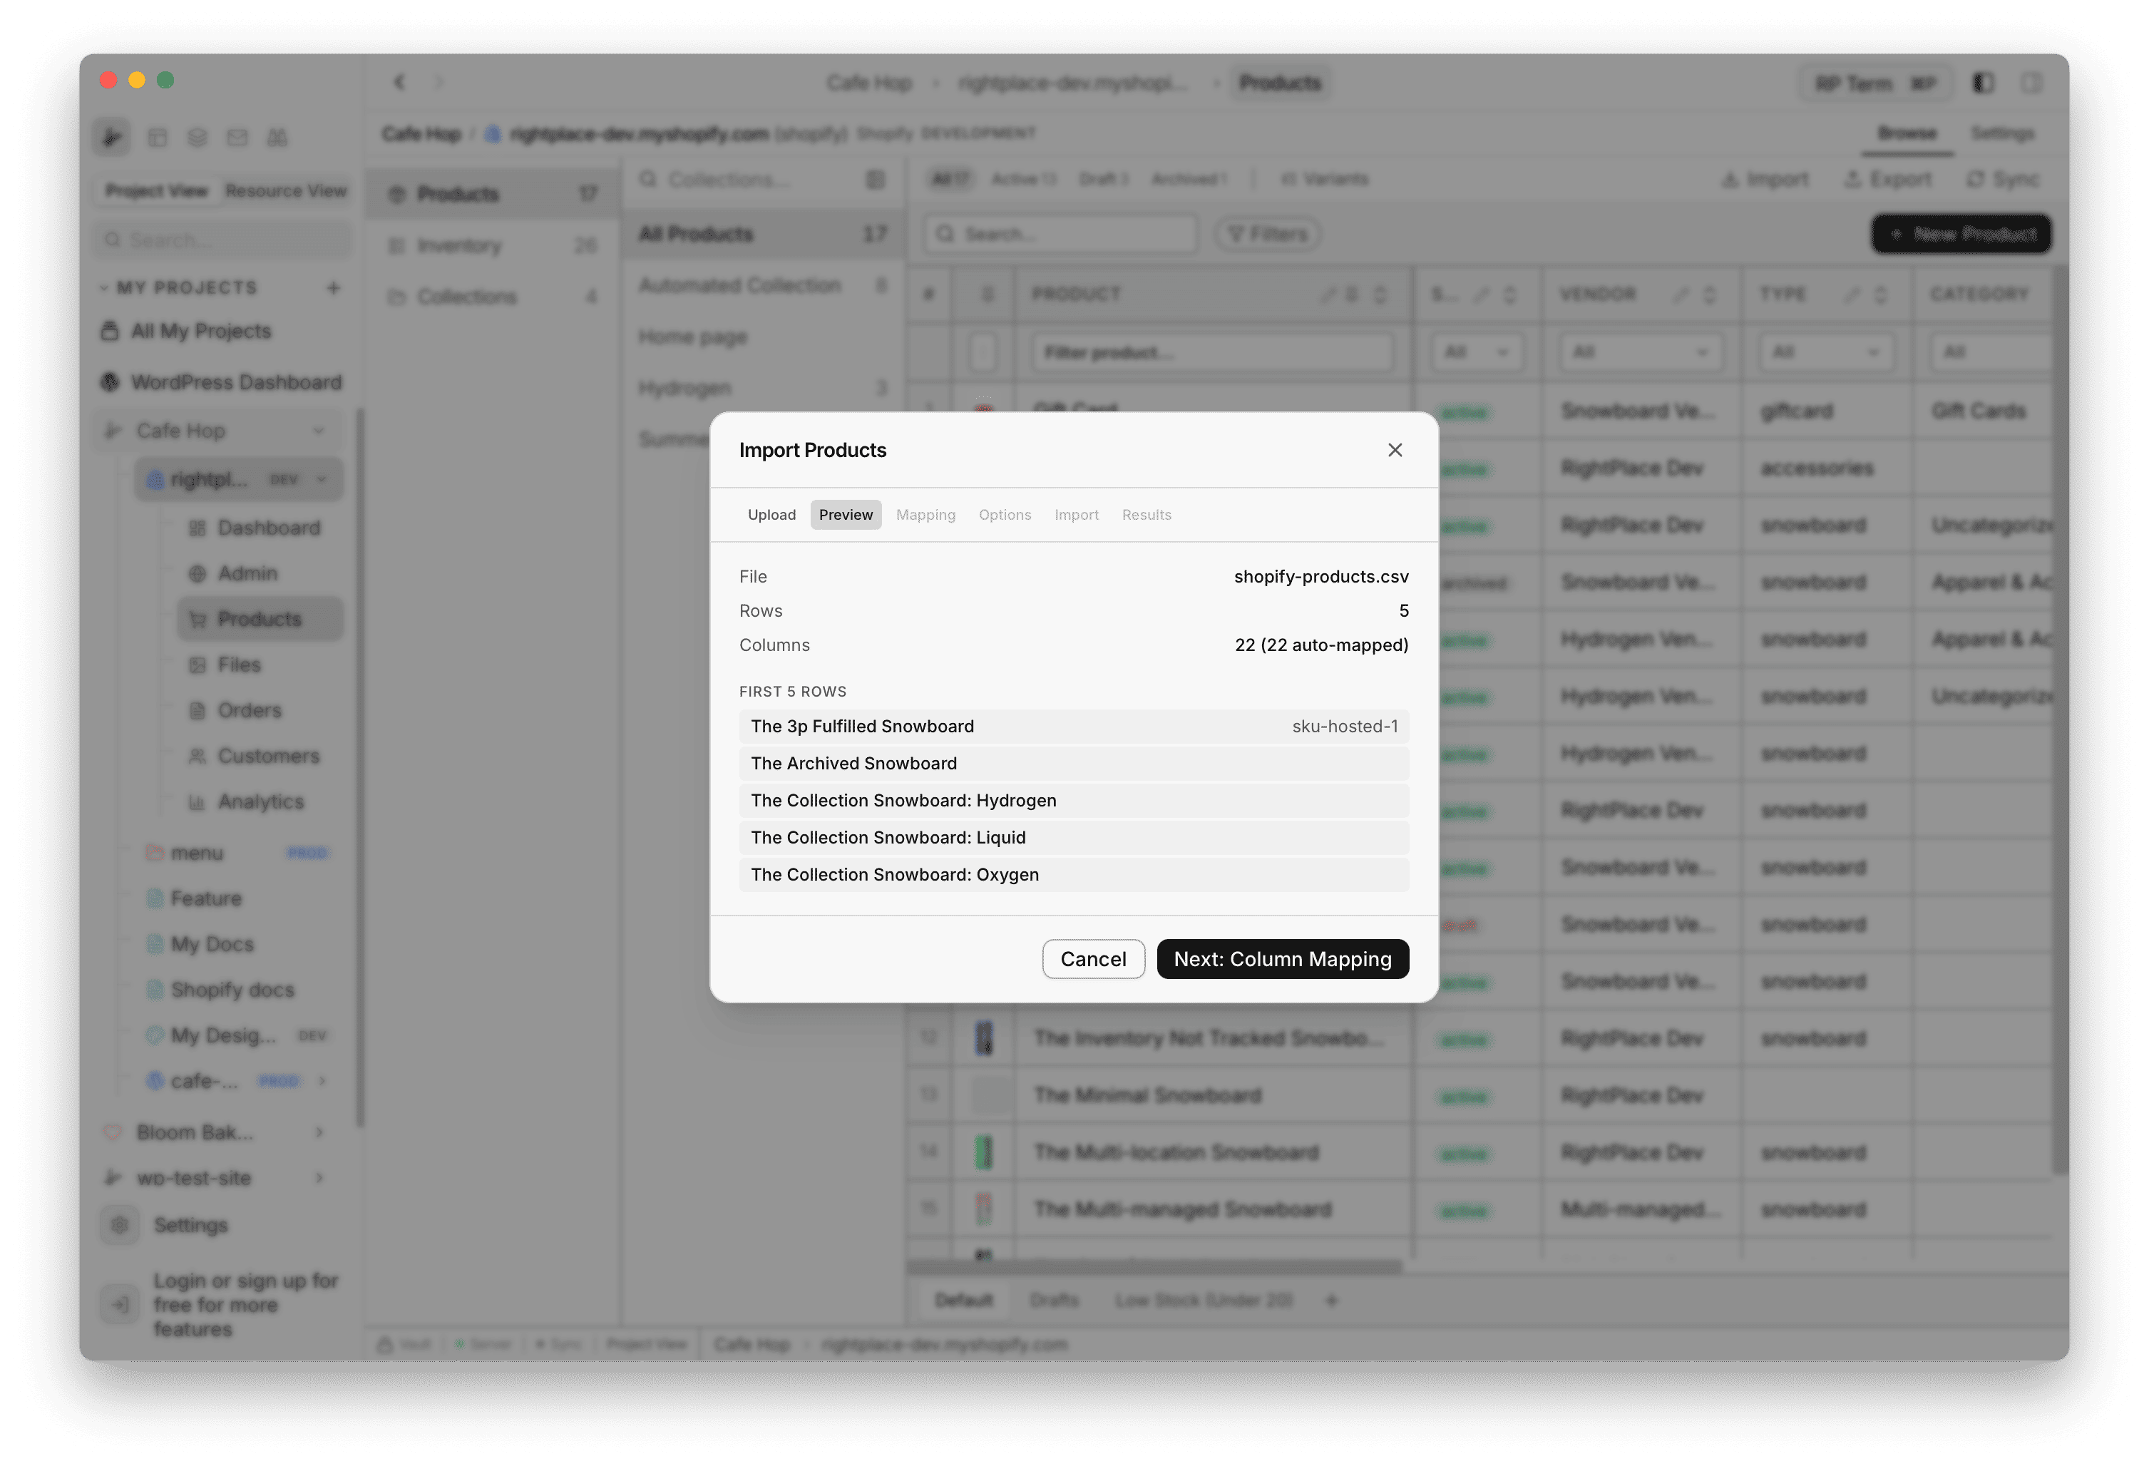Click Next: Column Mapping button
Viewport: 2149px width, 1466px height.
[x=1283, y=959]
